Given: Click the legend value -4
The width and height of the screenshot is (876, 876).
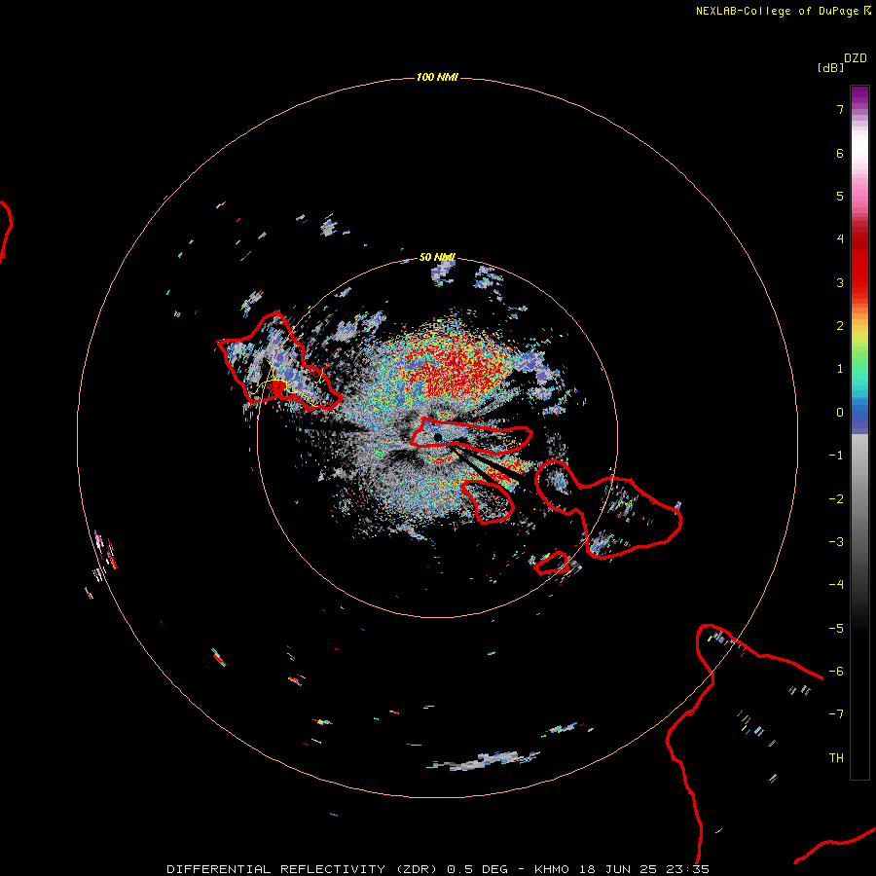Looking at the screenshot, I should 836,584.
